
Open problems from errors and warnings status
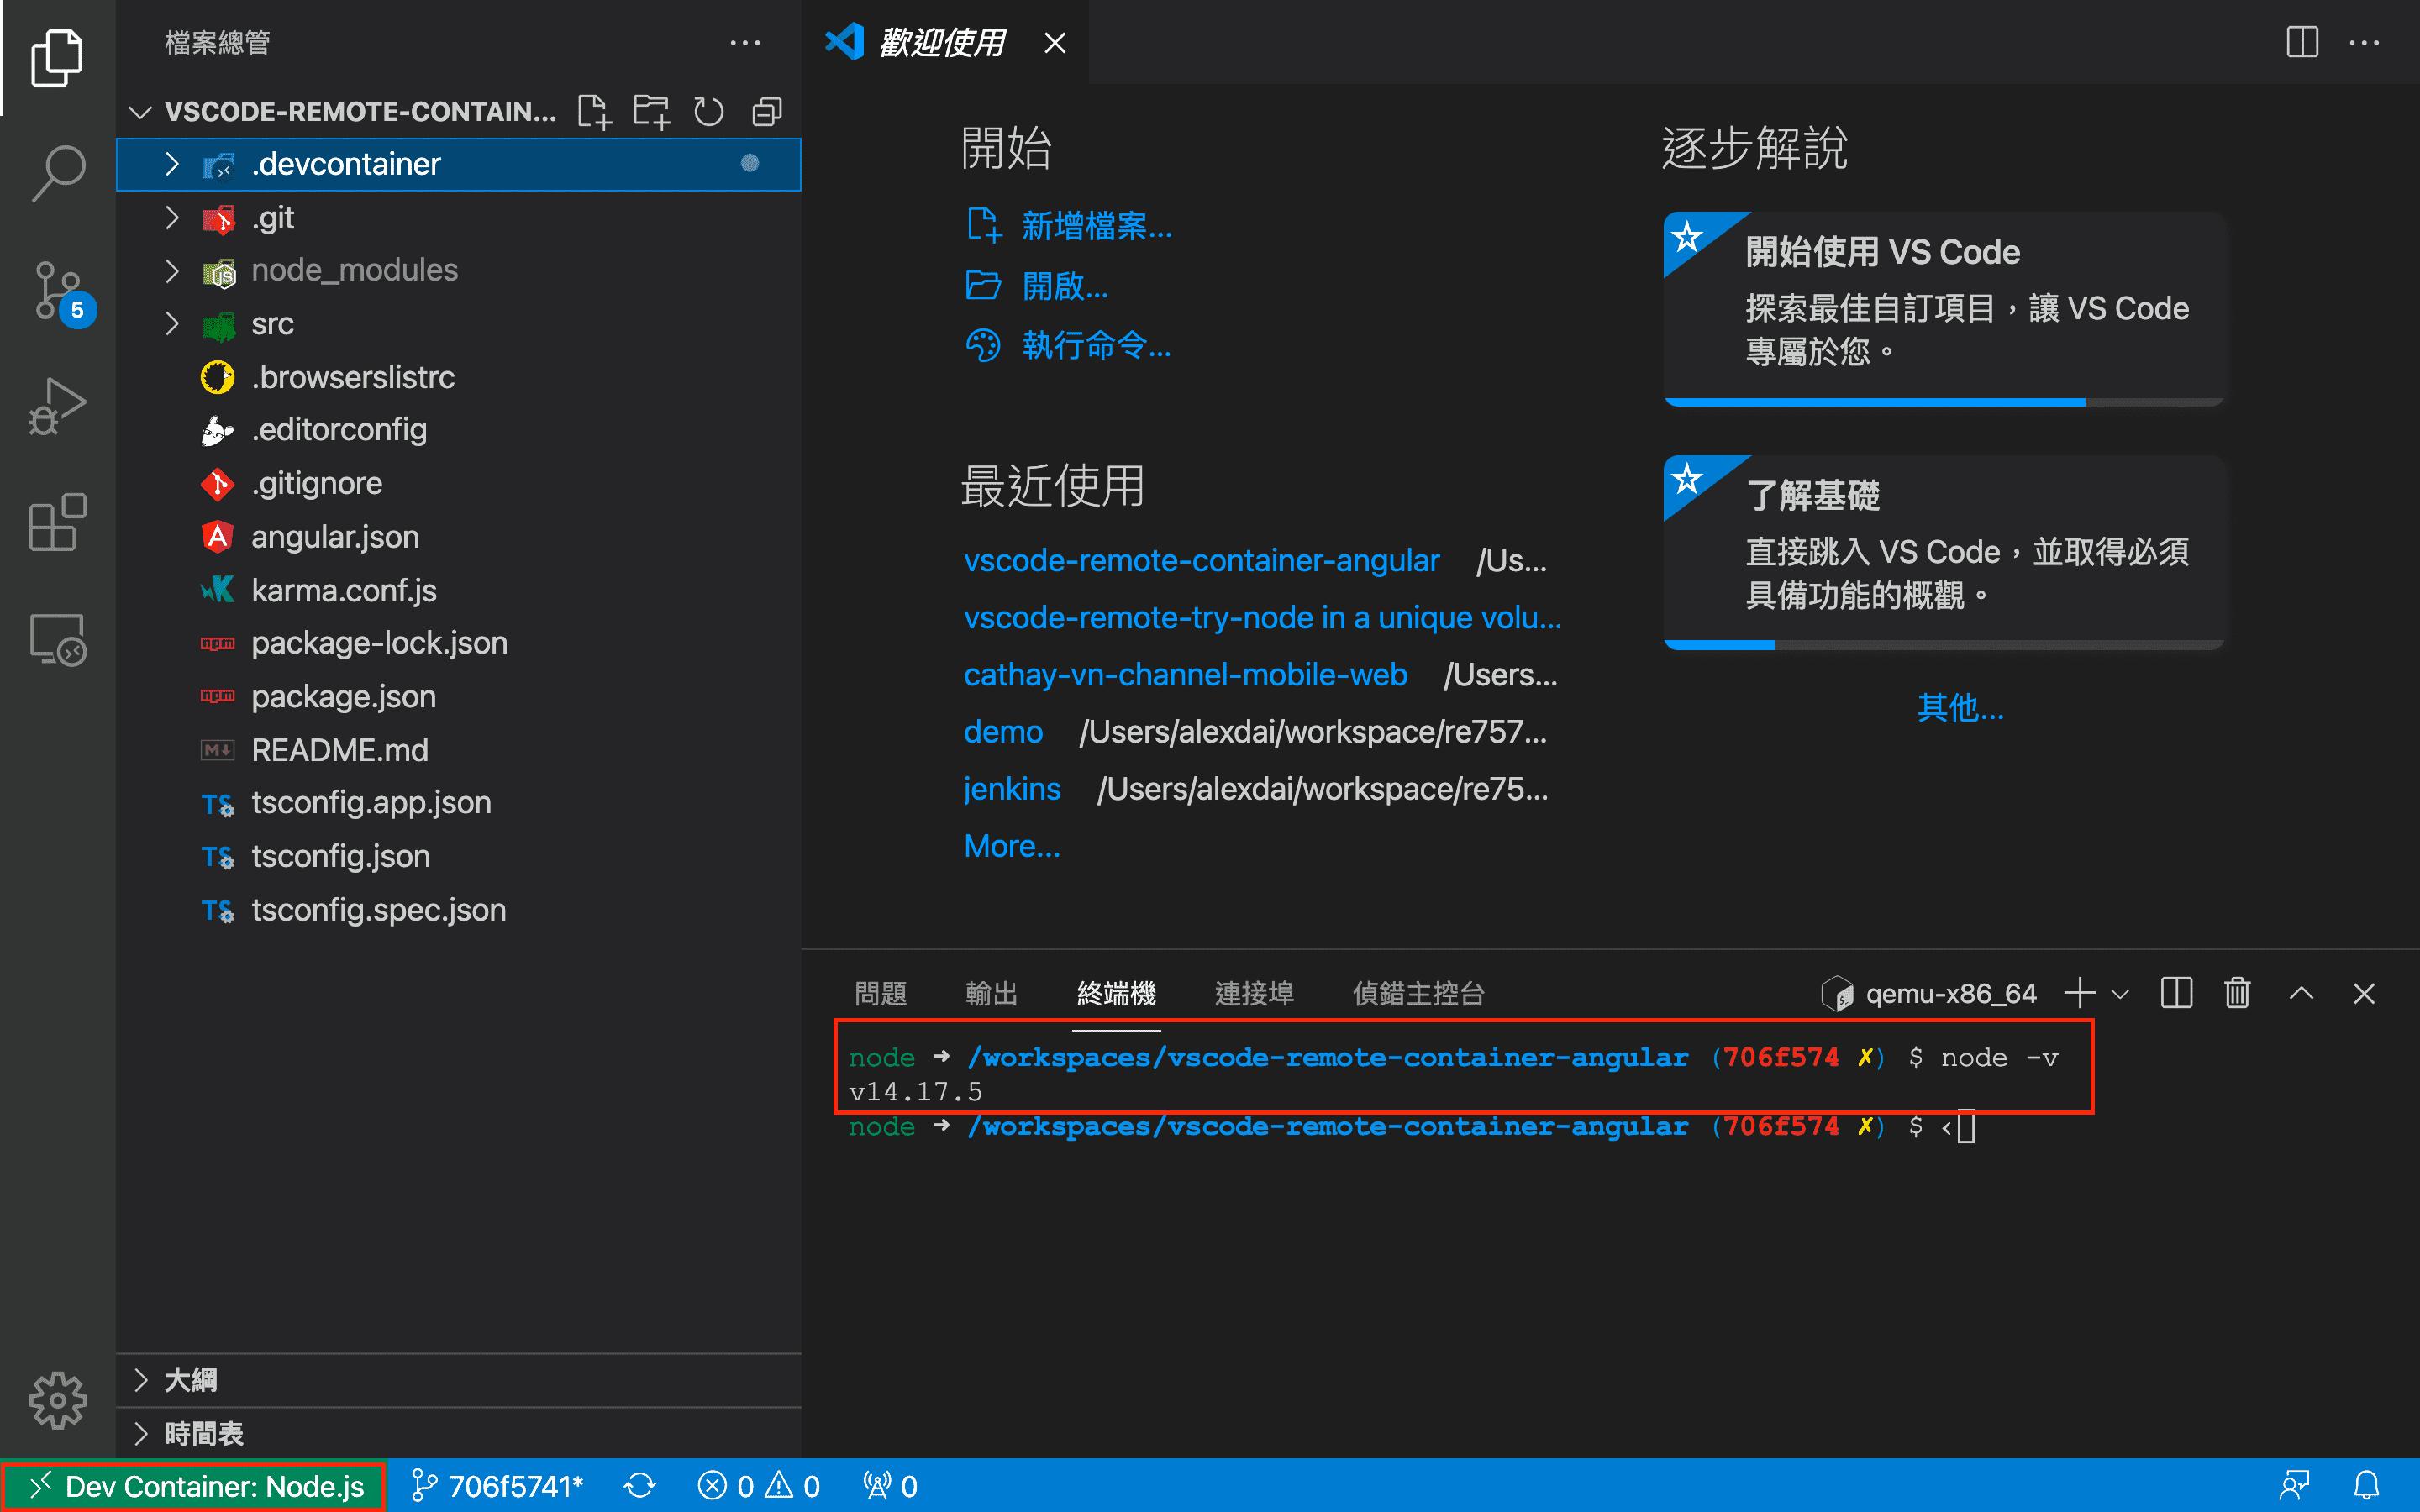coord(759,1486)
